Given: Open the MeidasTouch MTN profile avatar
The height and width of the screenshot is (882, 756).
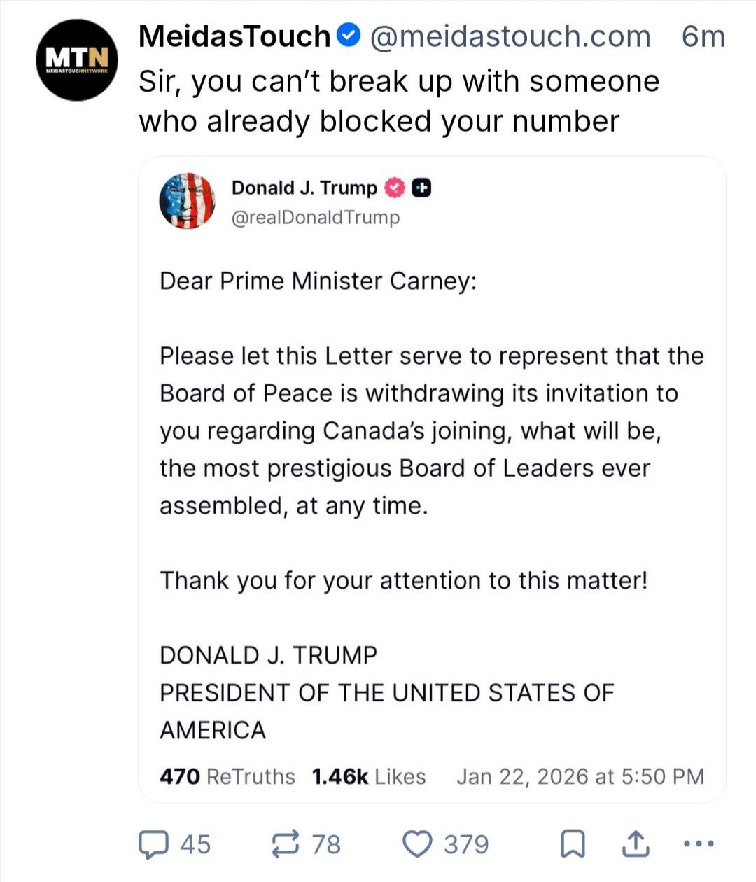Looking at the screenshot, I should coord(77,60).
